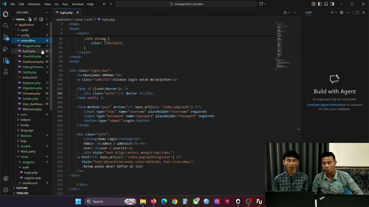
Task: Open the Run Code dropdown arrow
Action: [x=289, y=12]
